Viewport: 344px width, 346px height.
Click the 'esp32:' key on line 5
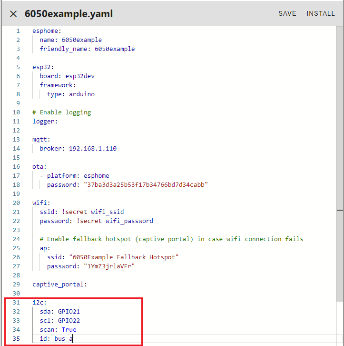tap(43, 67)
